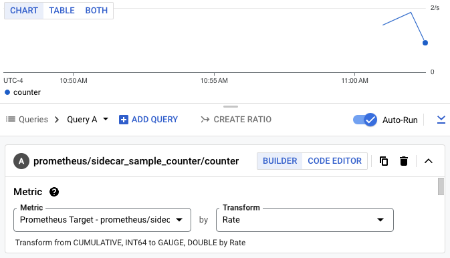Open Metric help question mark icon
This screenshot has height=258, width=450.
[x=54, y=192]
